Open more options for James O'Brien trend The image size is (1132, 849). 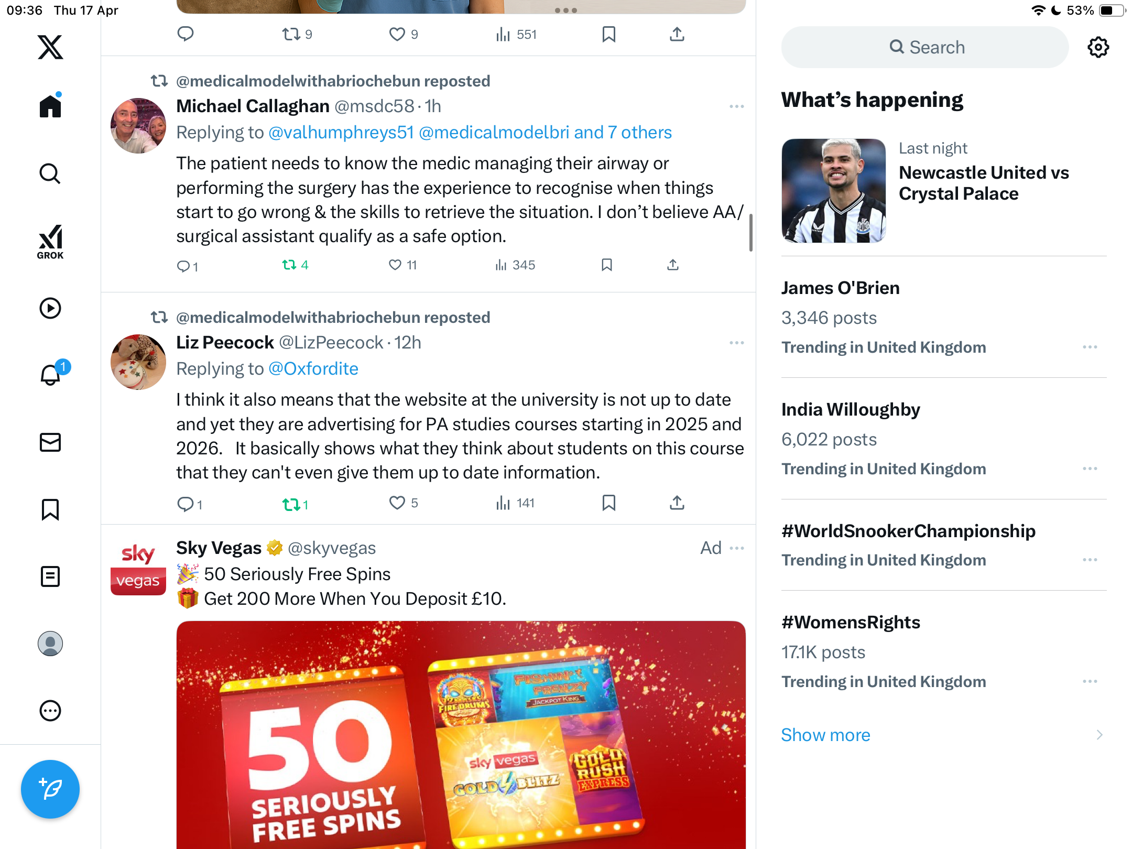pos(1090,347)
